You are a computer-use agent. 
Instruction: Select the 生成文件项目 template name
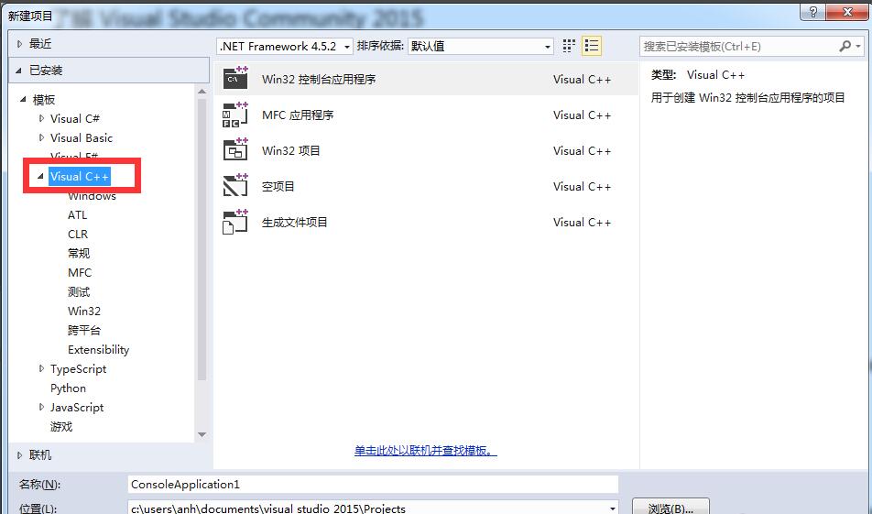[x=294, y=222]
